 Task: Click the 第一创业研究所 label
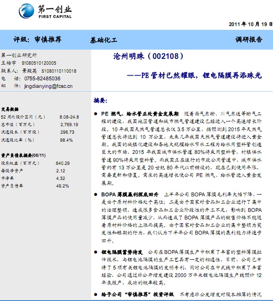pyautogui.click(x=19, y=55)
